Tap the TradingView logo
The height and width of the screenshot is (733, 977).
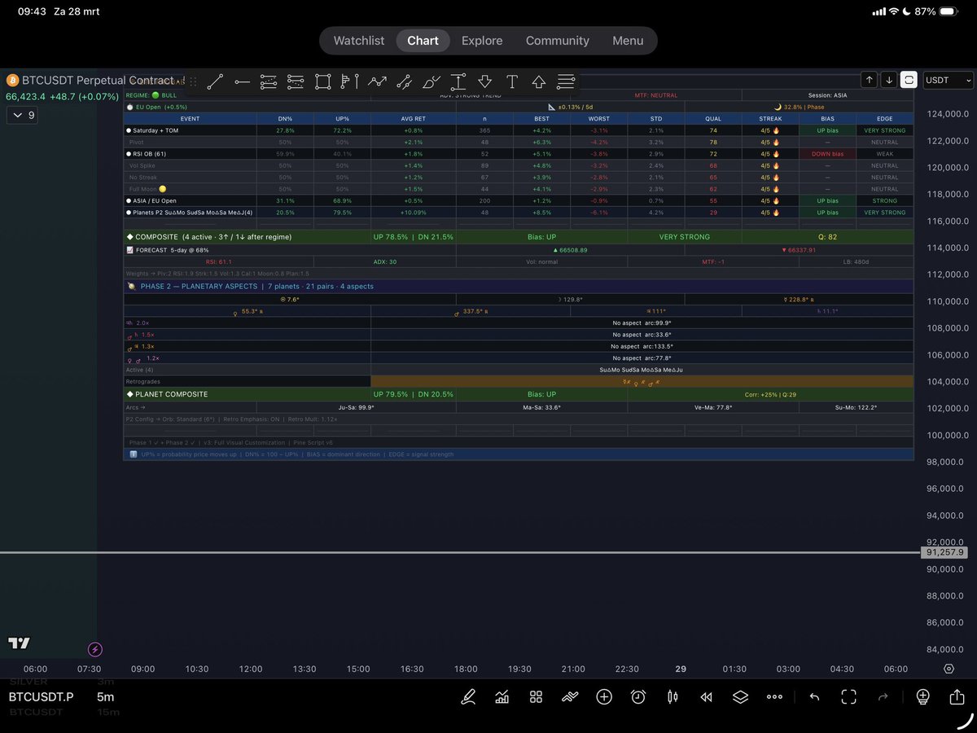pos(20,643)
